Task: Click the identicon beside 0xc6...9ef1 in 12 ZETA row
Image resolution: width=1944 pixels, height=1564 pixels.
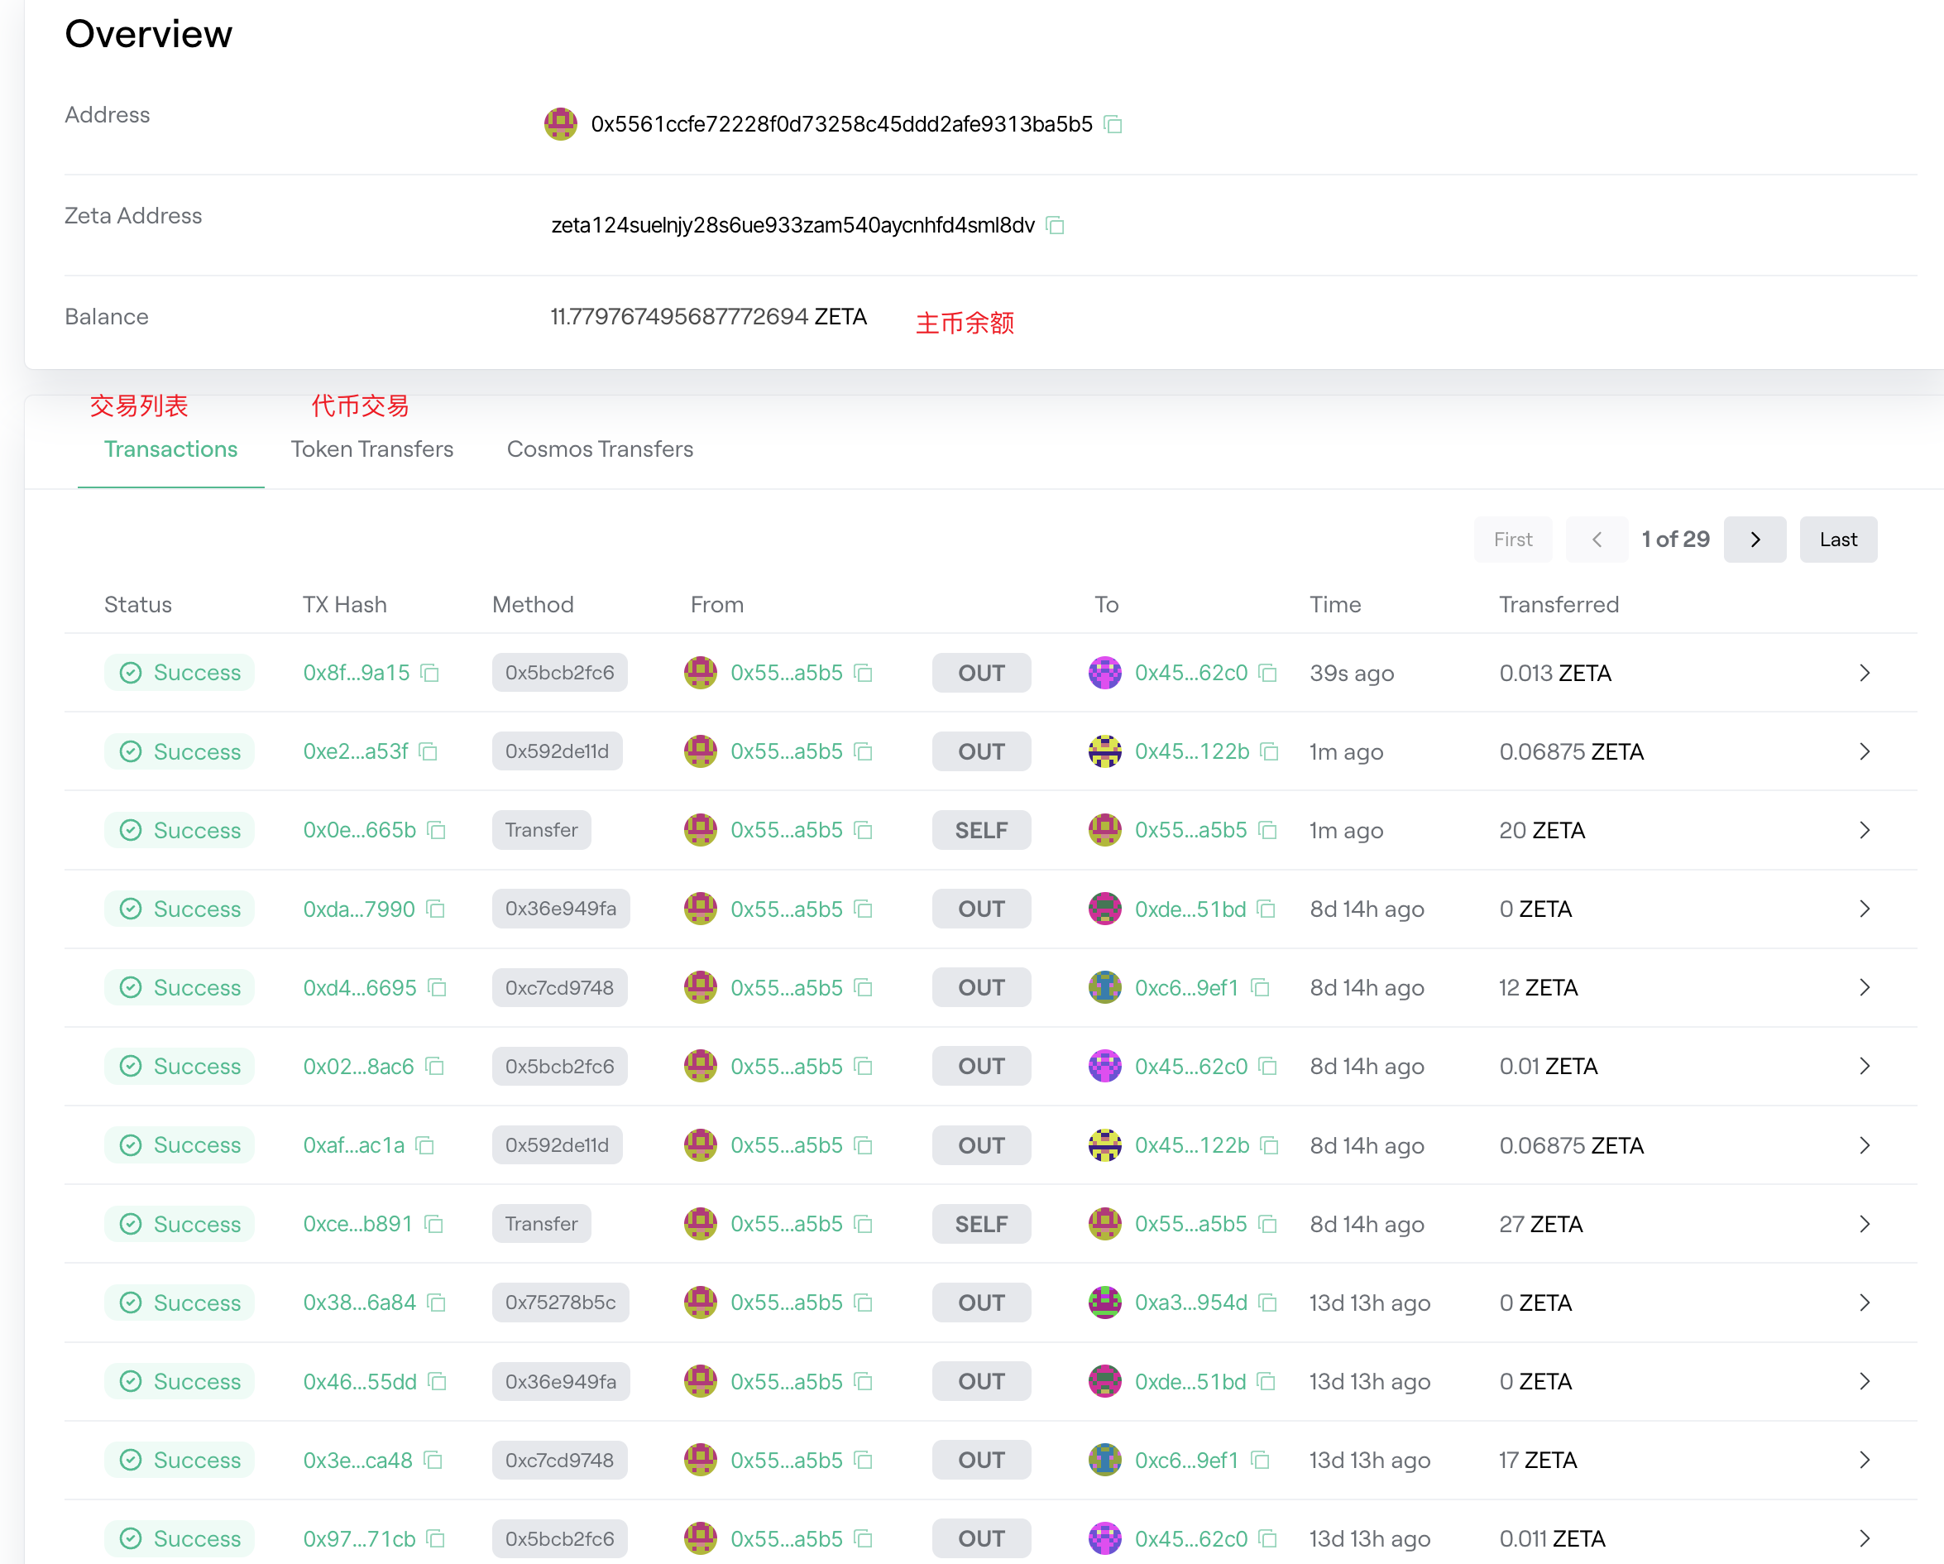Action: point(1104,988)
